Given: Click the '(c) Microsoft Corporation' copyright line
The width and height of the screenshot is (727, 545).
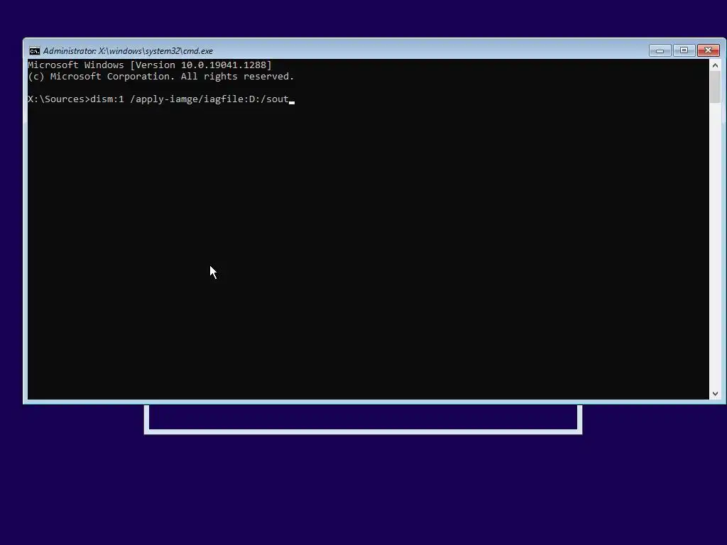Looking at the screenshot, I should point(161,77).
